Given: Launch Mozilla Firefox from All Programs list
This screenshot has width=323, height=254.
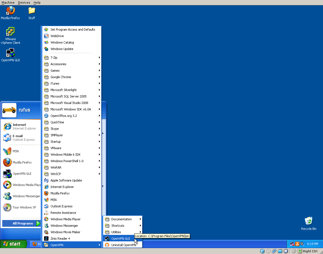Looking at the screenshot, I should [72, 193].
